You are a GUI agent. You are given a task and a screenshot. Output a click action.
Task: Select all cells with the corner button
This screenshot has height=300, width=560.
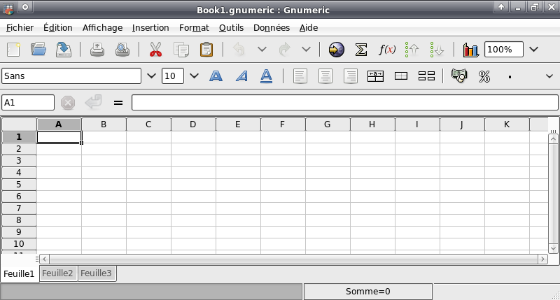pos(20,124)
